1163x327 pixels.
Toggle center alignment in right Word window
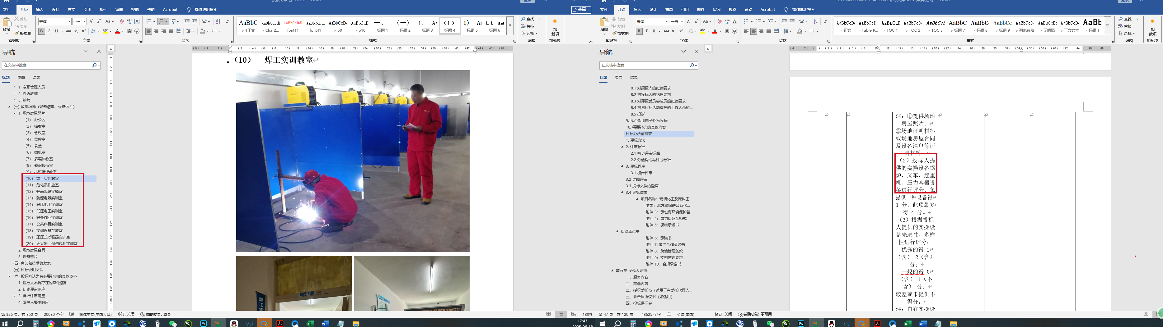pyautogui.click(x=753, y=31)
